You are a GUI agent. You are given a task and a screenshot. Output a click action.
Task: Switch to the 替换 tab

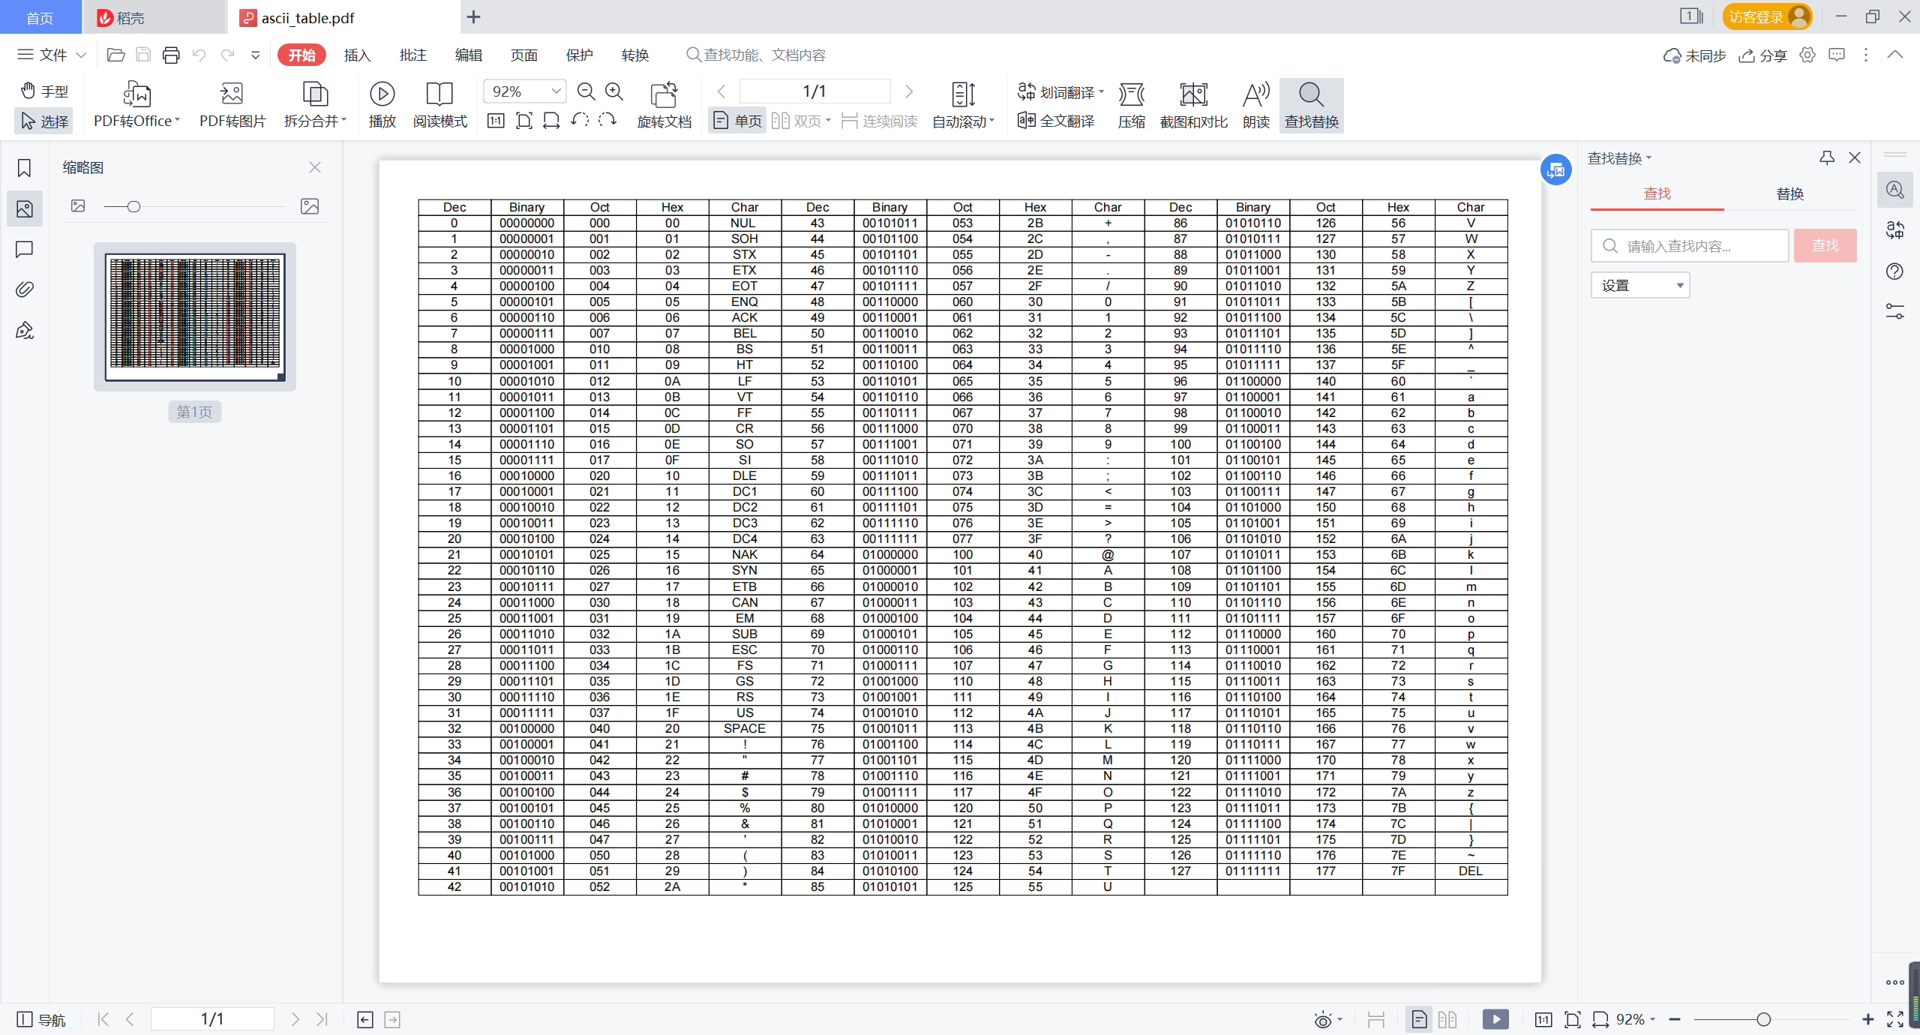tap(1789, 194)
